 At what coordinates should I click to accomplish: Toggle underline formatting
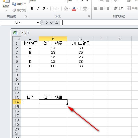(x=44, y=9)
